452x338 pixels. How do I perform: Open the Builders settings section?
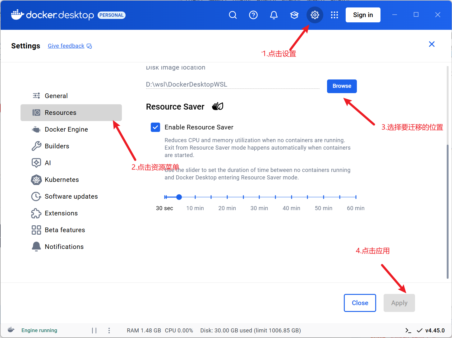coord(71,146)
